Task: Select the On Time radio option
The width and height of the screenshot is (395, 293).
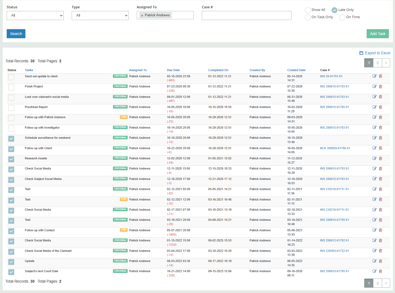Action: (x=342, y=17)
